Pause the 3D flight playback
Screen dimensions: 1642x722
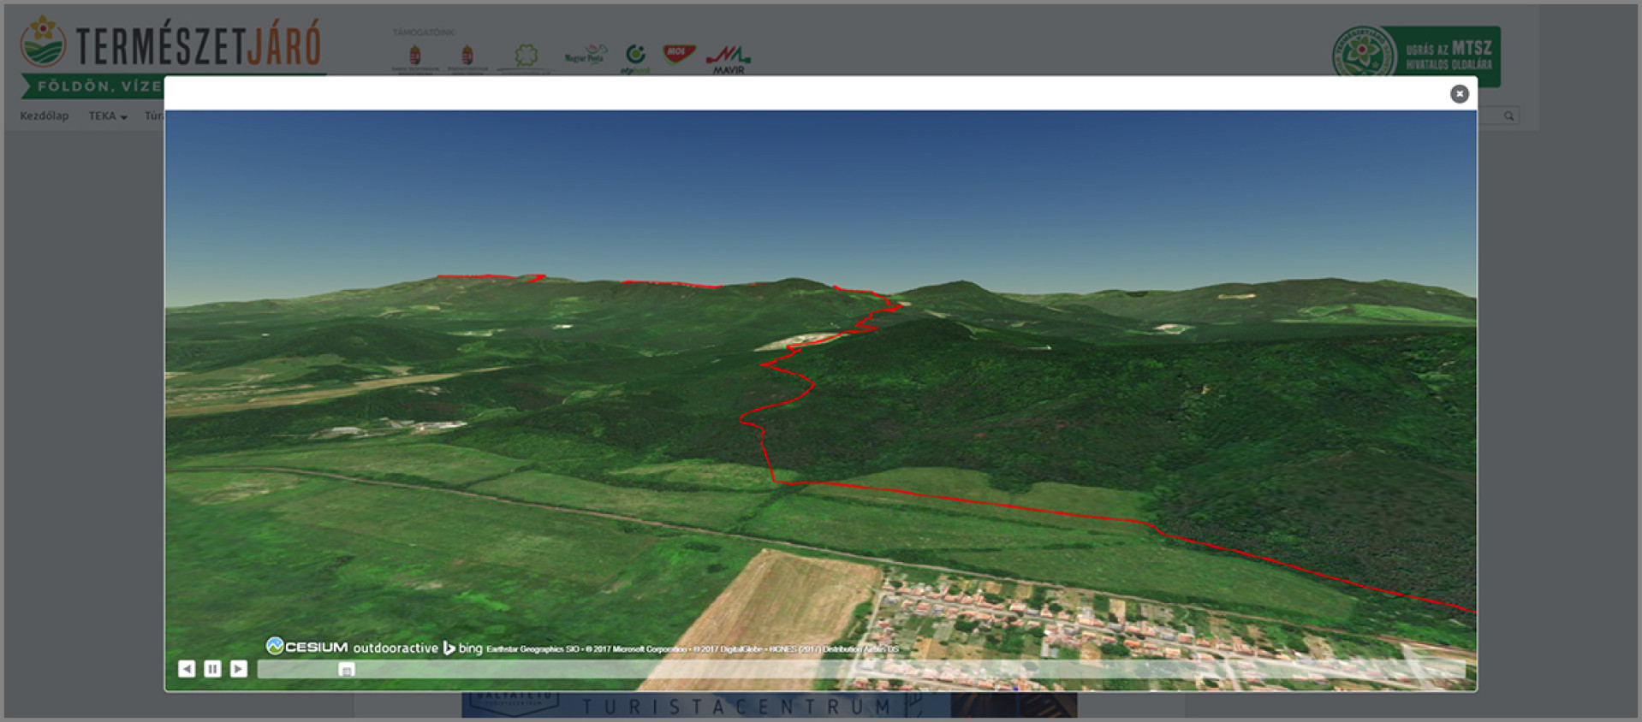coord(212,669)
